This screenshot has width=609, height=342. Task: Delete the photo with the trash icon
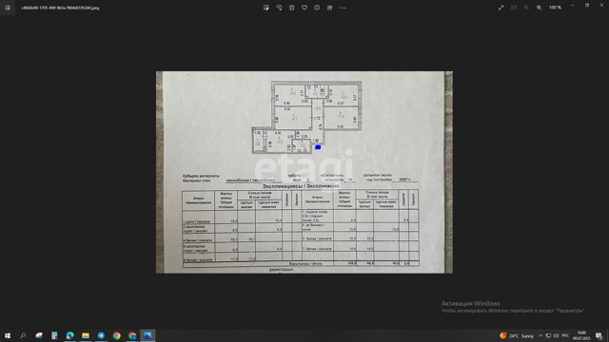coord(292,8)
